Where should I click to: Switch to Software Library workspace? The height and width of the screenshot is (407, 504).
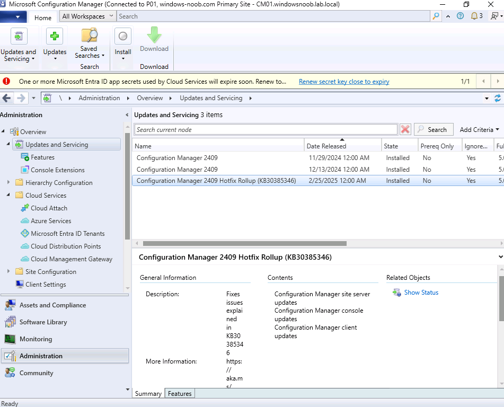pyautogui.click(x=65, y=322)
